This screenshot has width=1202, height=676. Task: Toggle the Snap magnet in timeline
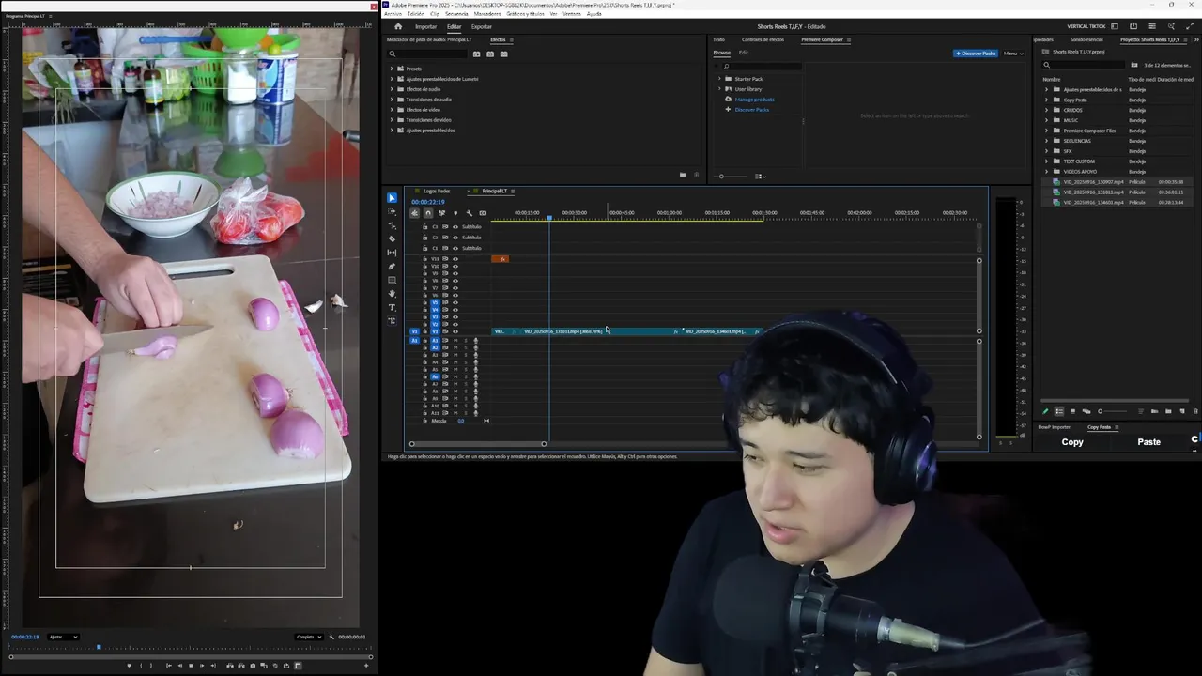coord(428,213)
